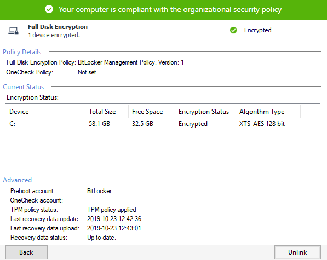
Task: Click the Full Disk Encryption title
Action: pyautogui.click(x=58, y=27)
